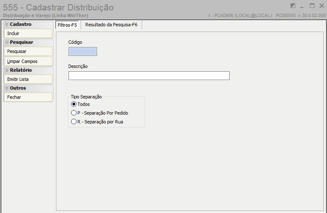Collapse the Pesquisar section header chevron
327x213 pixels.
point(7,42)
